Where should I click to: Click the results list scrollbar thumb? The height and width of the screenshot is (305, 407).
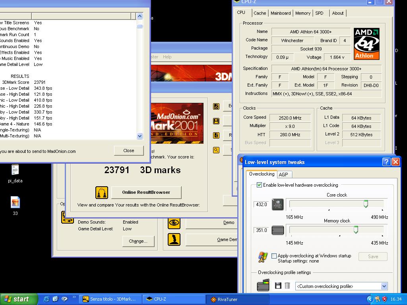140,26
